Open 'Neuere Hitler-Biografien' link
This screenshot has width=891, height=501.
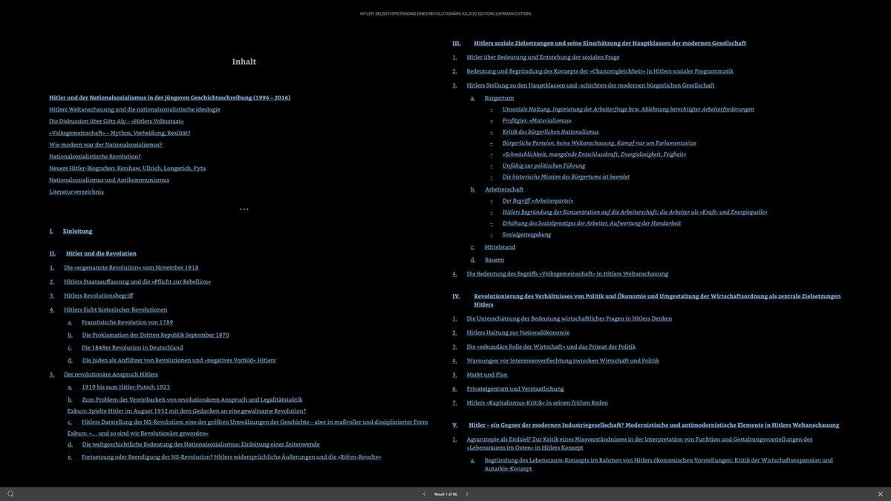click(x=128, y=168)
